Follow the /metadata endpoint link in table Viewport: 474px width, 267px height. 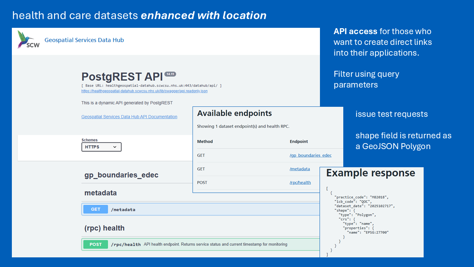(300, 169)
